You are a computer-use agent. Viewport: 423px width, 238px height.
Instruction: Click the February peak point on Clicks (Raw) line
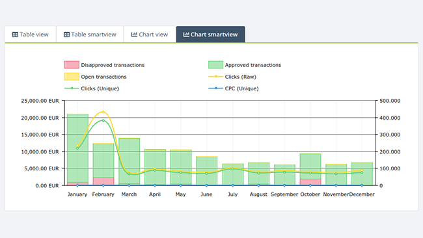[x=103, y=112]
